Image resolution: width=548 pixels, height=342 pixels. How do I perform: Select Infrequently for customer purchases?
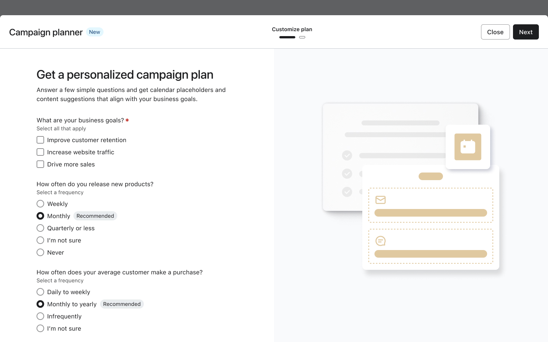click(x=40, y=316)
